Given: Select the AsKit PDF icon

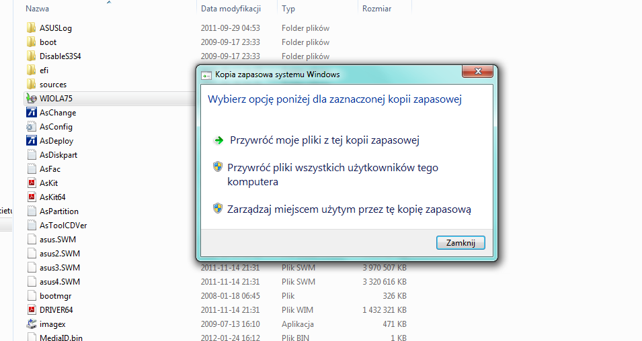Looking at the screenshot, I should point(31,183).
